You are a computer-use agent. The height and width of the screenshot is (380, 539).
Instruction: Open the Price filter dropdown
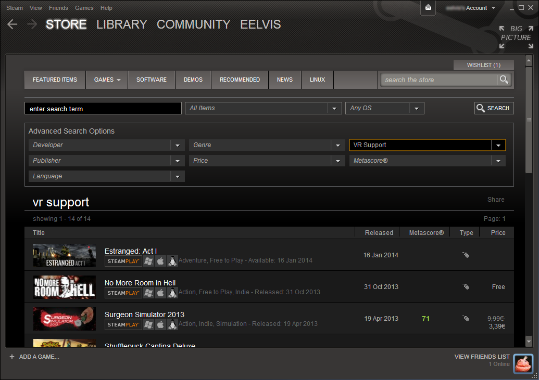point(267,161)
